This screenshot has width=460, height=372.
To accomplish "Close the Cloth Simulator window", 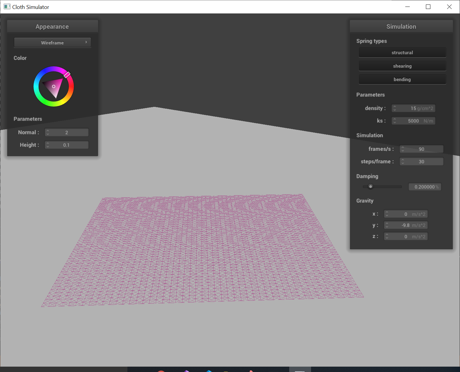I will 449,7.
